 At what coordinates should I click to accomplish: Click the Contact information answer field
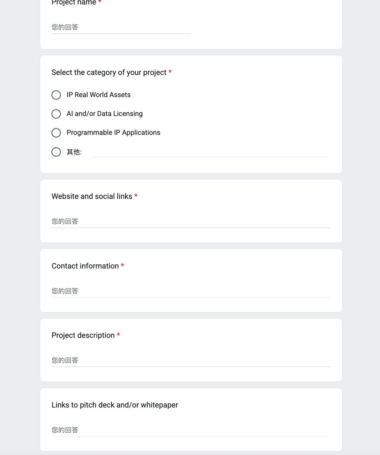pos(191,291)
